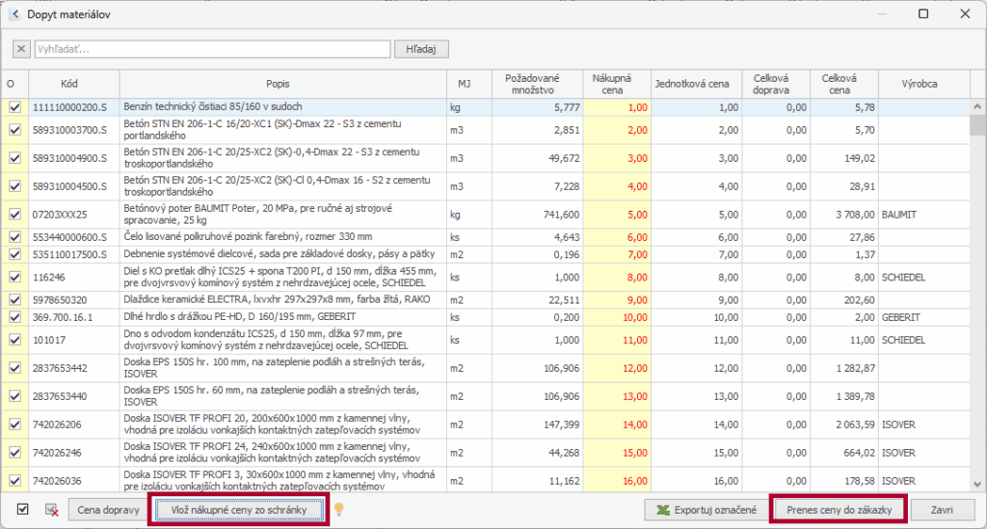Toggle checkbox for item 07203XXX25
987x529 pixels.
[14, 214]
